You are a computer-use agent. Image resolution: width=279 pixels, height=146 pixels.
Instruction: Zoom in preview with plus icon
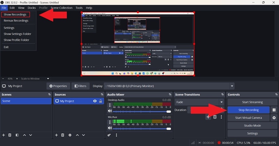coord(17,79)
